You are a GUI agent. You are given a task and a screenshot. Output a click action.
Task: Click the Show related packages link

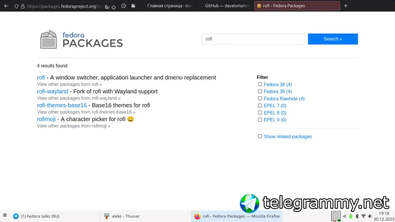pyautogui.click(x=288, y=137)
